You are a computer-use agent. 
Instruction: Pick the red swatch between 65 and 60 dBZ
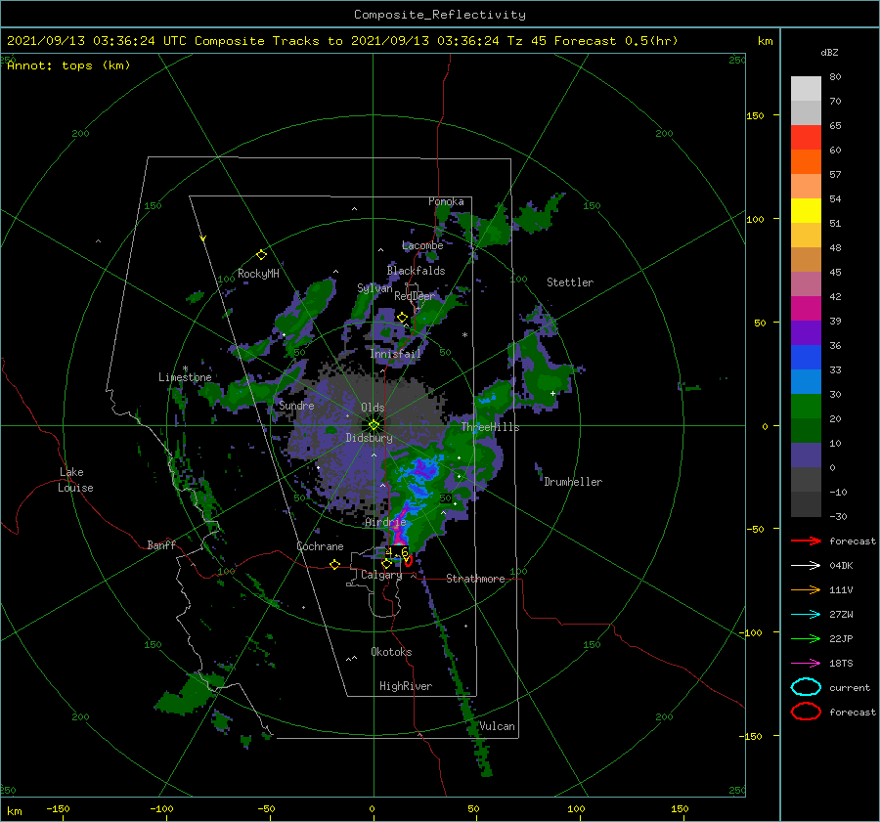pyautogui.click(x=806, y=138)
